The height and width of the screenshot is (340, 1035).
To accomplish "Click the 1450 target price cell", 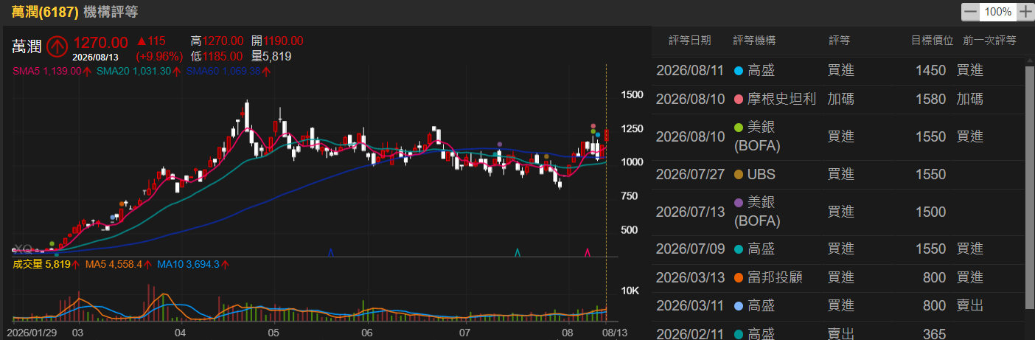I will coord(931,71).
